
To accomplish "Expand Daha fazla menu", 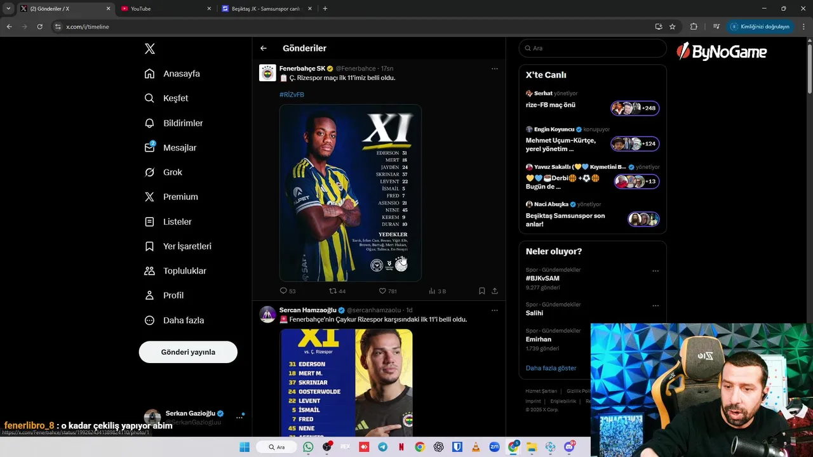I will click(x=175, y=321).
